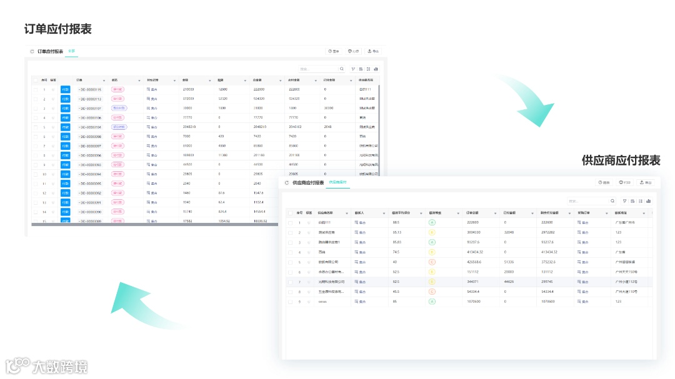The width and height of the screenshot is (675, 379).
Task: Open filter funnel in order report
Action: tap(353, 69)
